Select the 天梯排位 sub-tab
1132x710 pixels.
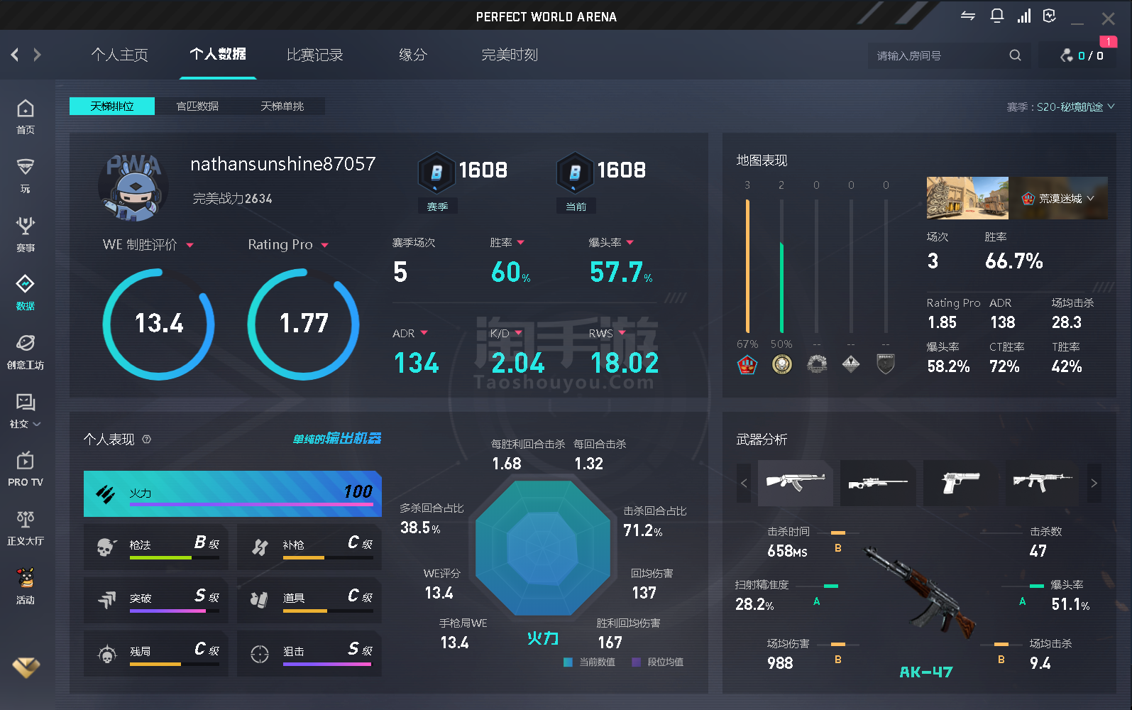tap(112, 106)
